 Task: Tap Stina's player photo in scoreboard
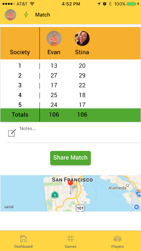(x=82, y=38)
